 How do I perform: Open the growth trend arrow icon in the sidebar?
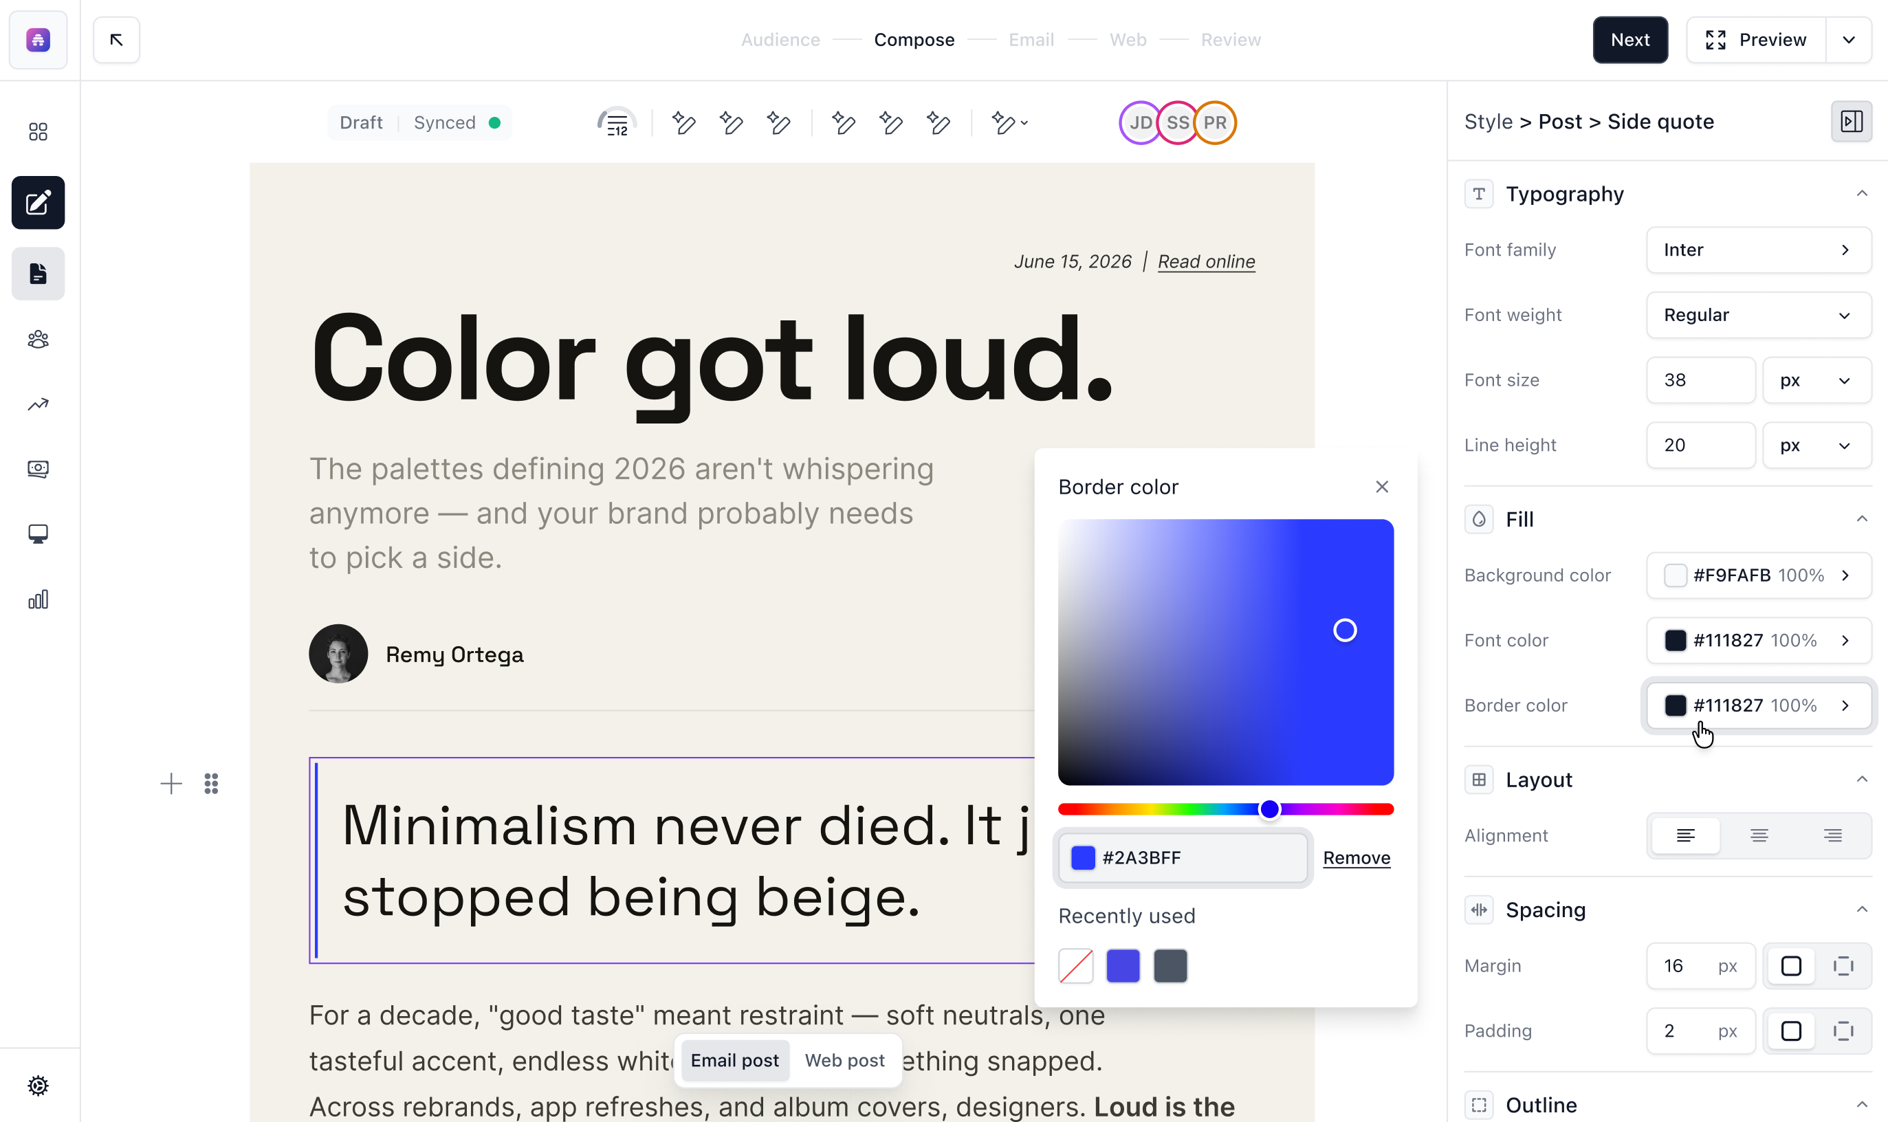38,404
